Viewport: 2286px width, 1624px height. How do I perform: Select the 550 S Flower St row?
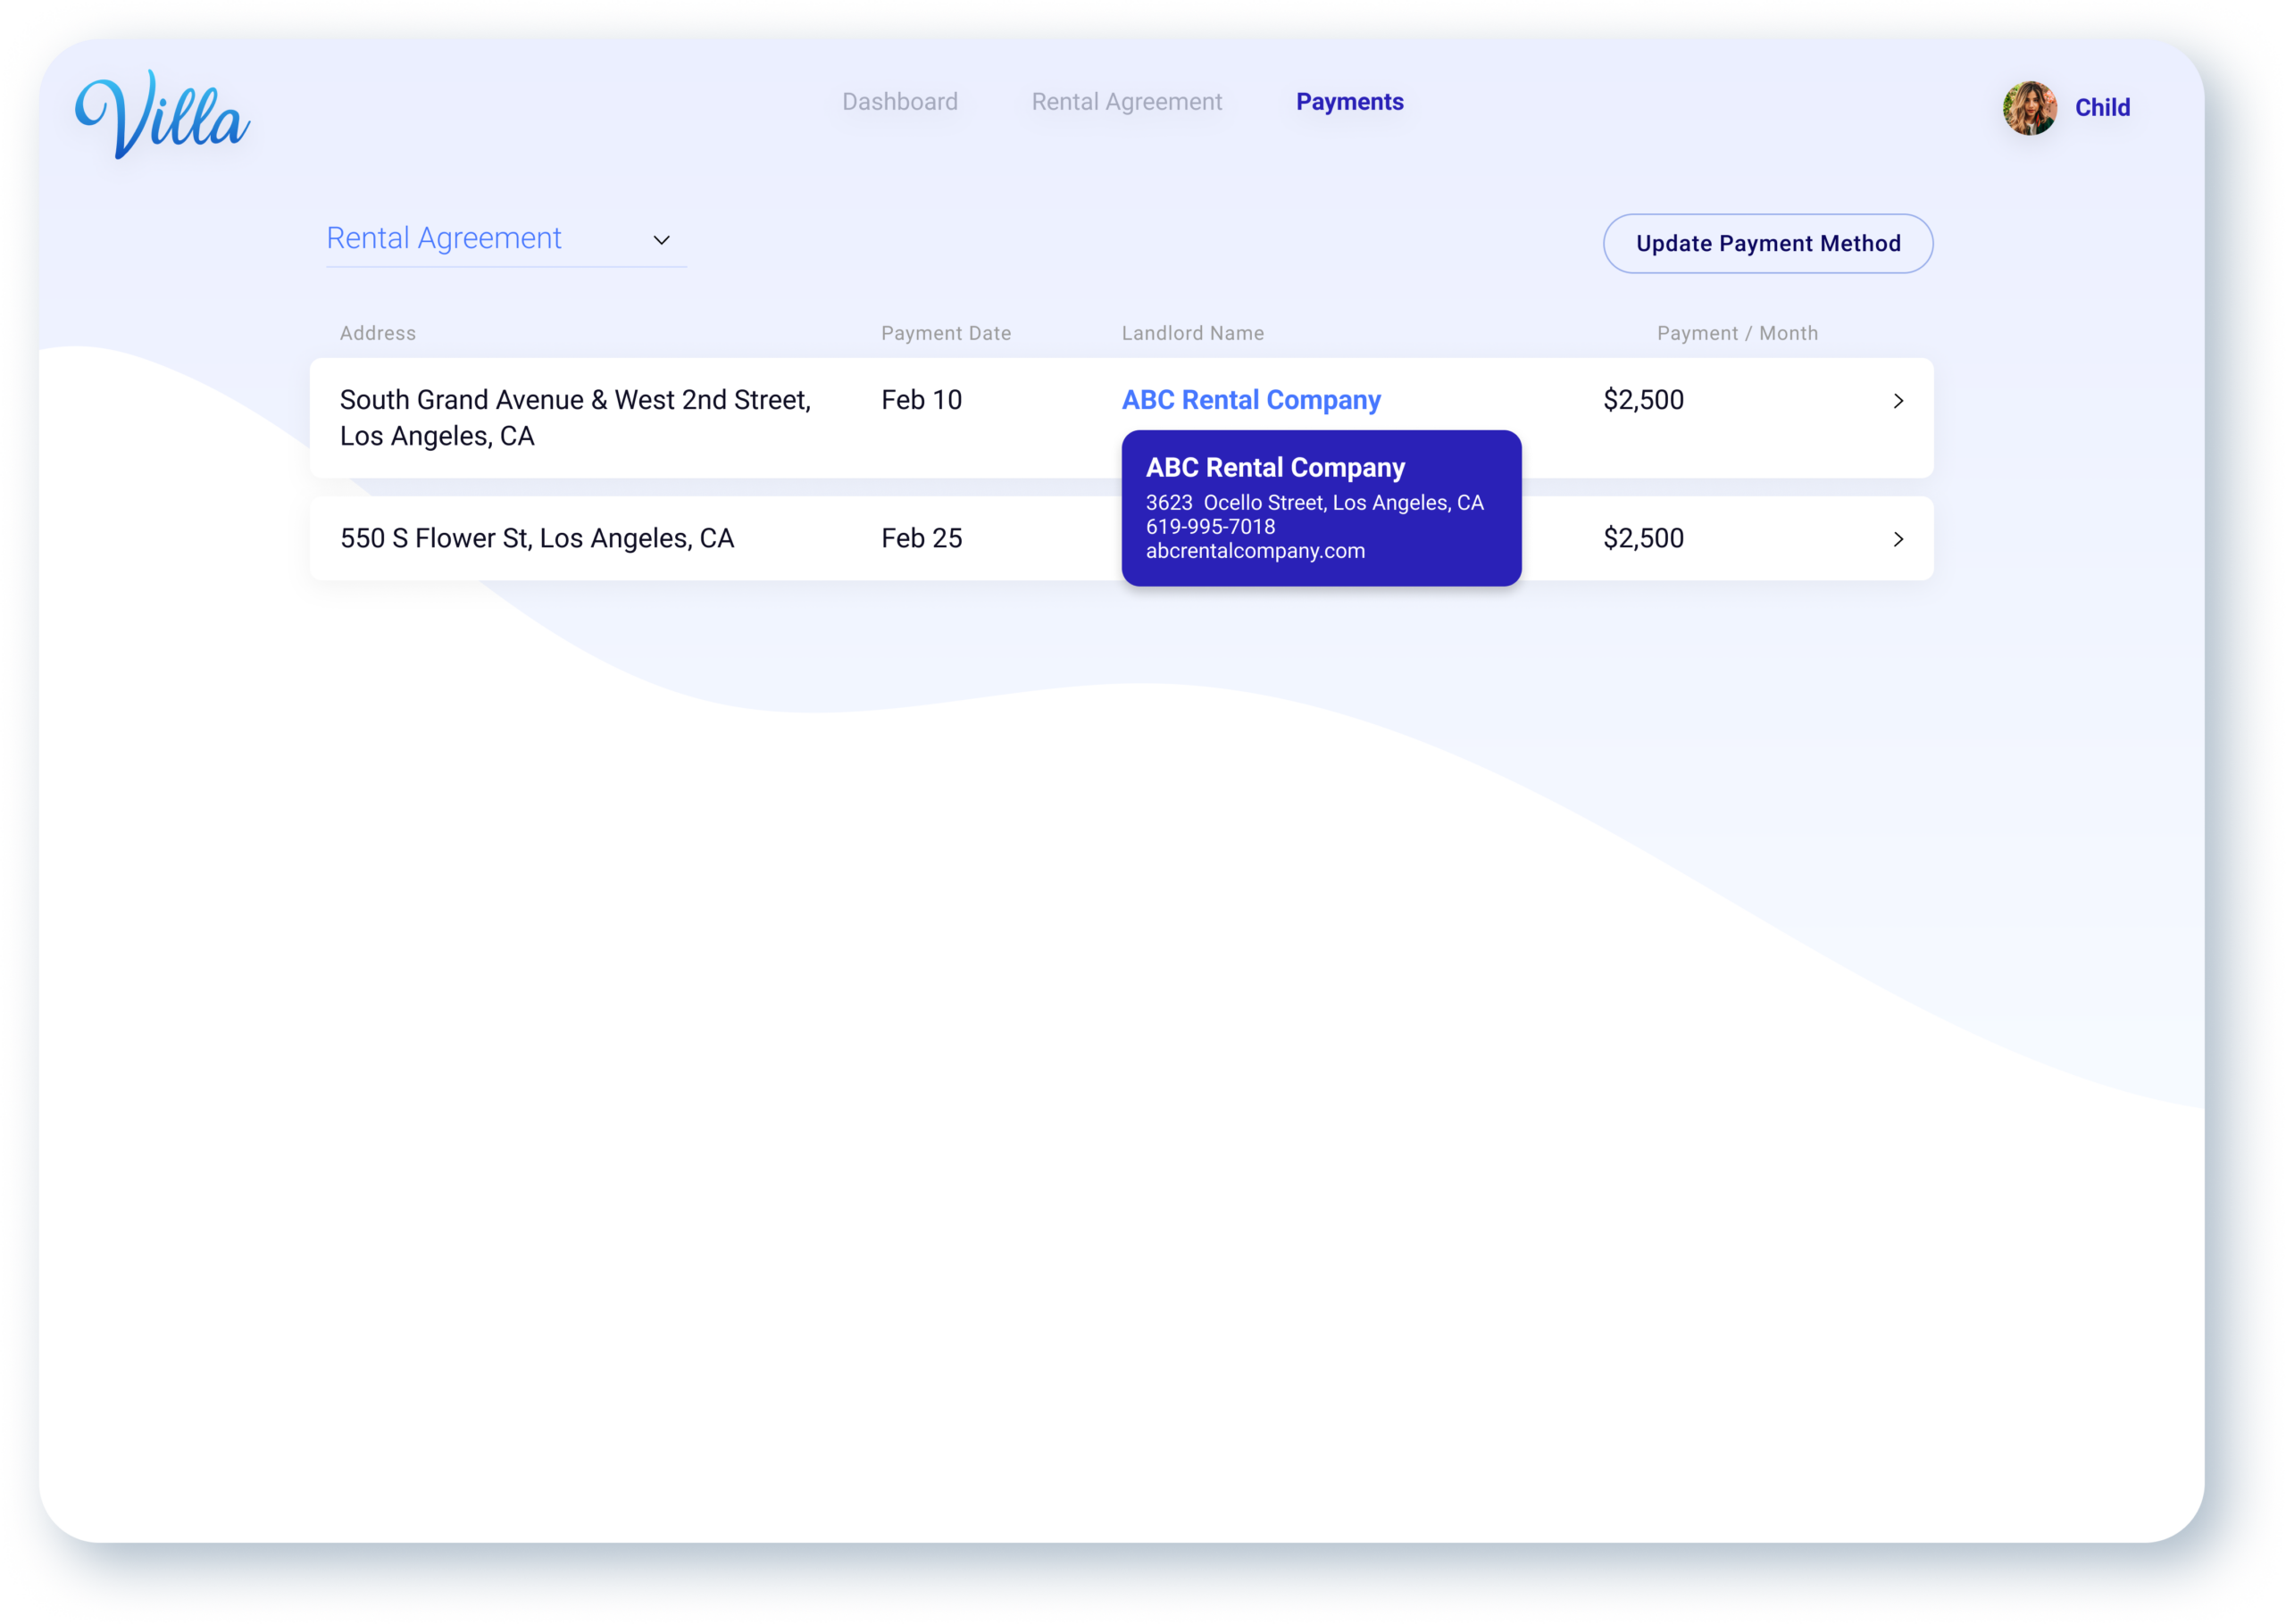tap(537, 539)
